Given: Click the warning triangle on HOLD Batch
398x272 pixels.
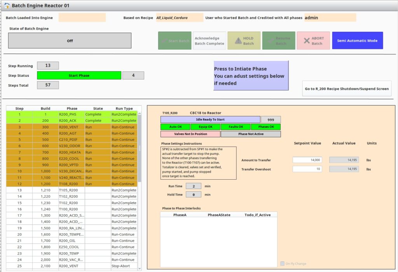Looking at the screenshot, I should click(x=238, y=40).
